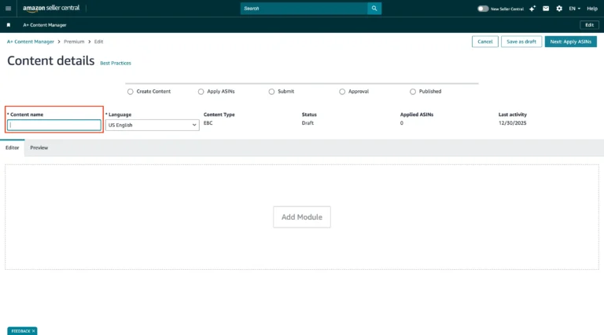
Task: Click the Save as draft button
Action: (x=521, y=42)
